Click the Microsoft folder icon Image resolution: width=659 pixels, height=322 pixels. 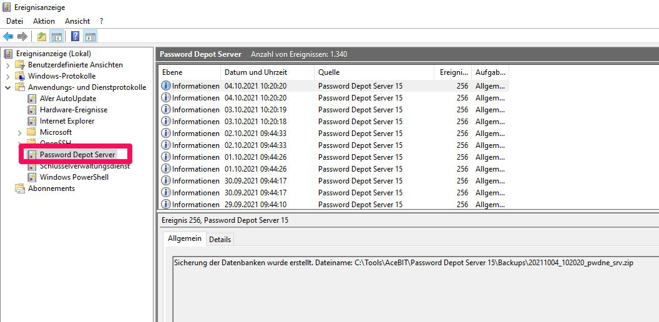[x=32, y=132]
